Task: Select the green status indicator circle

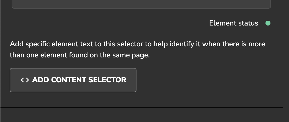Action: click(x=268, y=23)
